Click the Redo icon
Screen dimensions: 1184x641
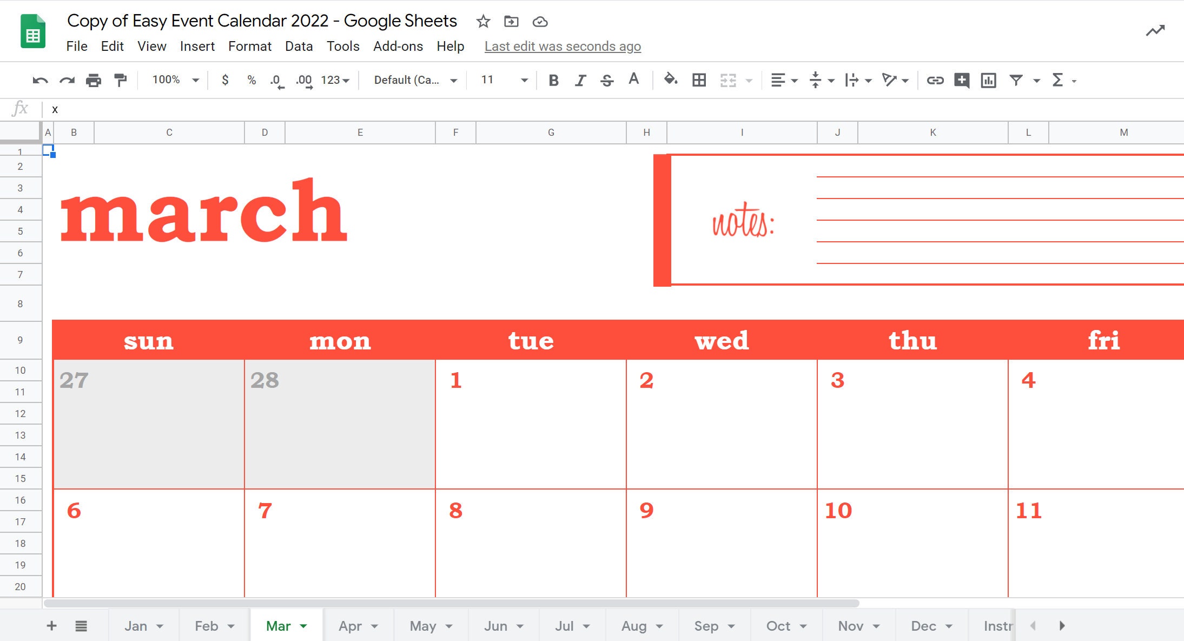pos(67,81)
